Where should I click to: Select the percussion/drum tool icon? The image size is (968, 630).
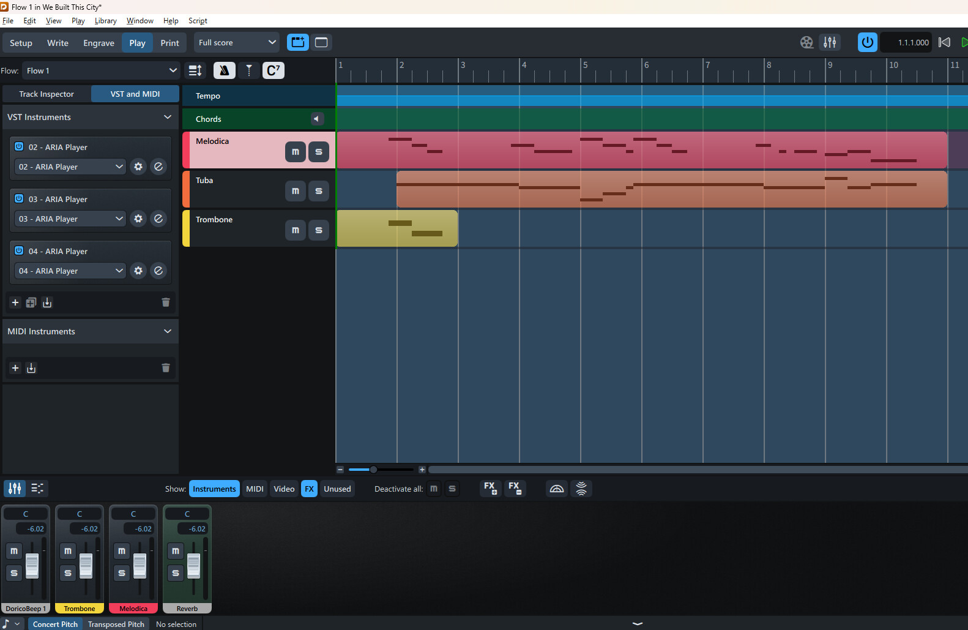pos(249,70)
